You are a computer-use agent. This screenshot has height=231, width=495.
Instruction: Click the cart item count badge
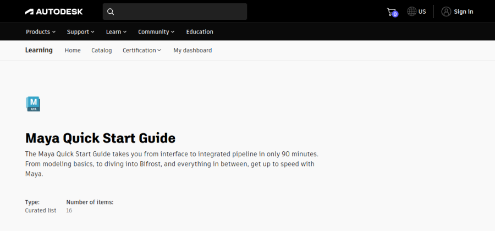tap(395, 14)
